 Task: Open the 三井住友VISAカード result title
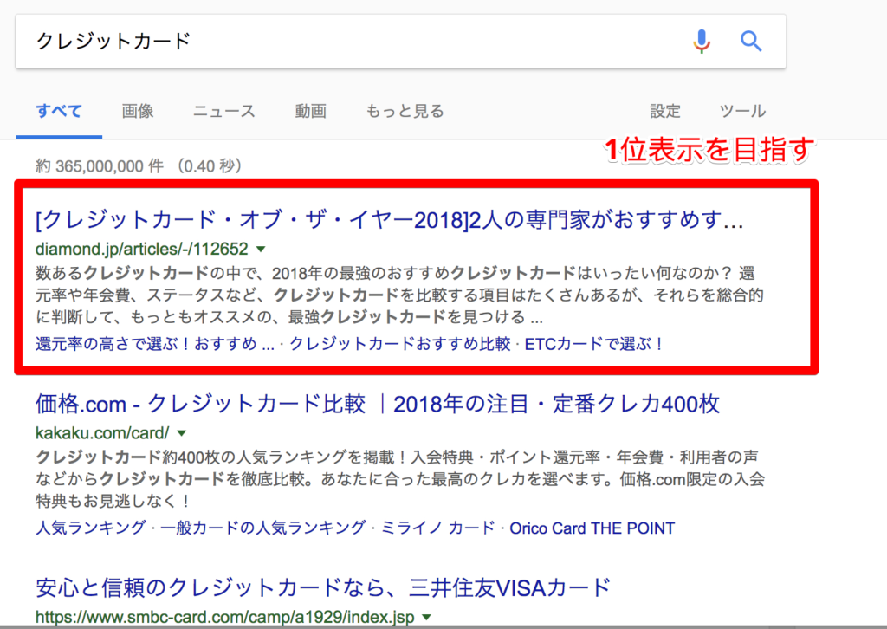323,588
